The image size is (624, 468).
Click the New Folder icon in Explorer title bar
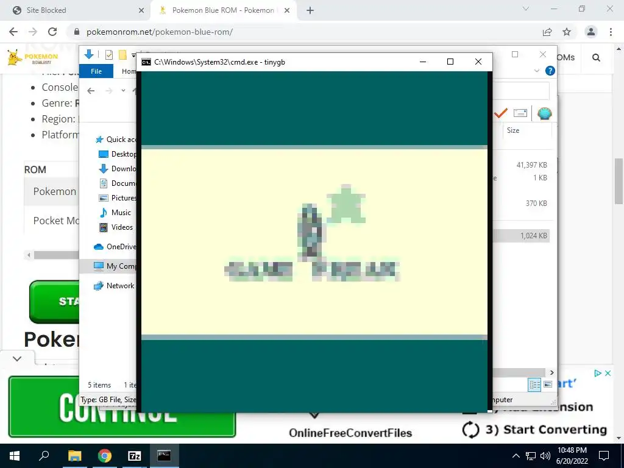click(x=122, y=55)
